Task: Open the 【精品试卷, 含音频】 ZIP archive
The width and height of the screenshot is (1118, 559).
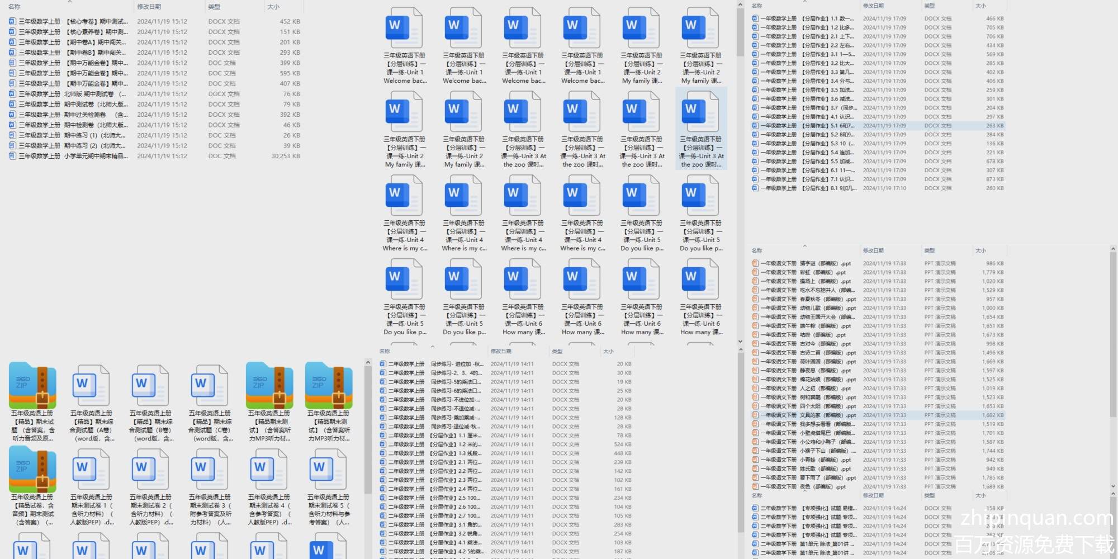Action: tap(32, 486)
